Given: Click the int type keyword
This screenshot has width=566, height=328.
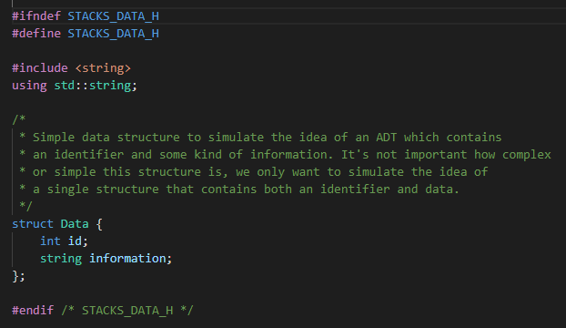Looking at the screenshot, I should click(50, 241).
